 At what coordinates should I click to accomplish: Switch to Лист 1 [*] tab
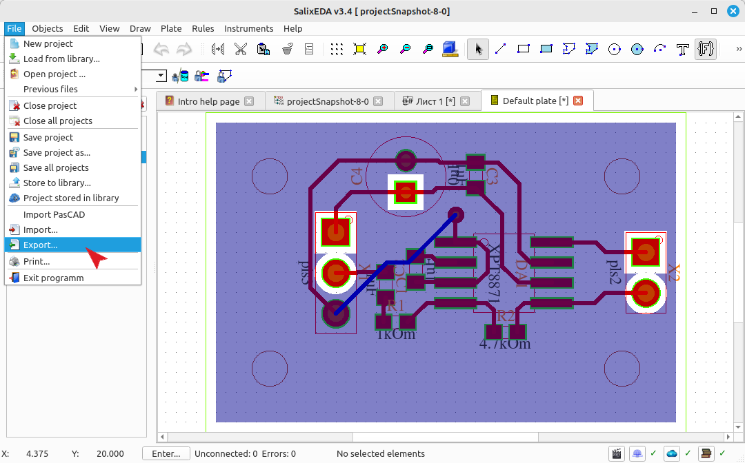coord(436,101)
